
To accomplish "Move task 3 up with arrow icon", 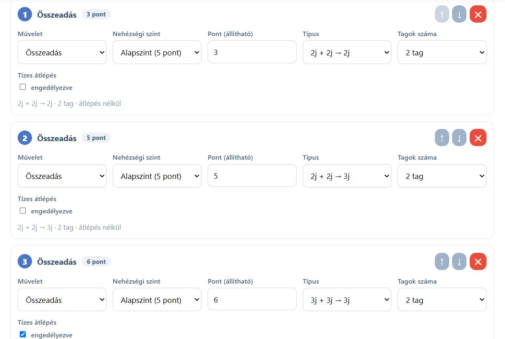I will [442, 262].
